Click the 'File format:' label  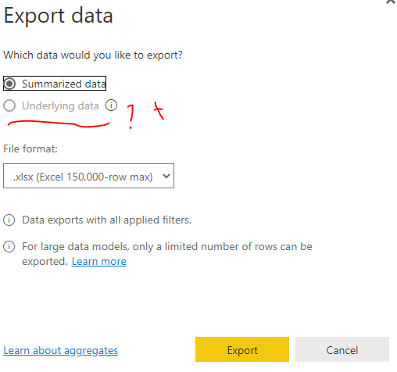coord(30,148)
